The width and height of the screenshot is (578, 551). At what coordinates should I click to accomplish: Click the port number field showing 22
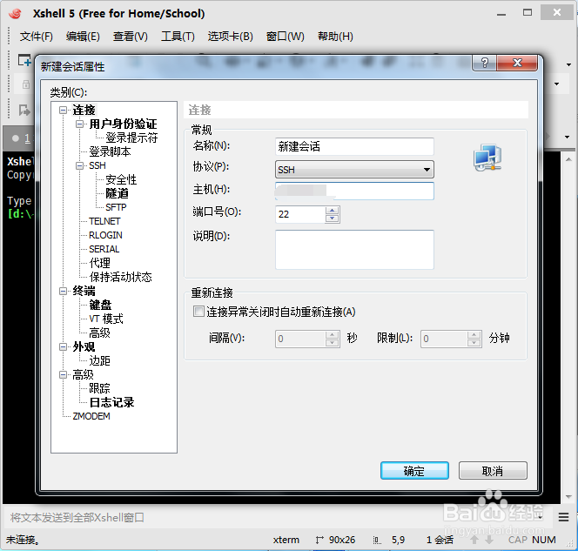(300, 214)
